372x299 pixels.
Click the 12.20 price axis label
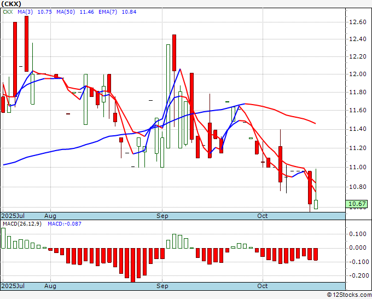358,56
